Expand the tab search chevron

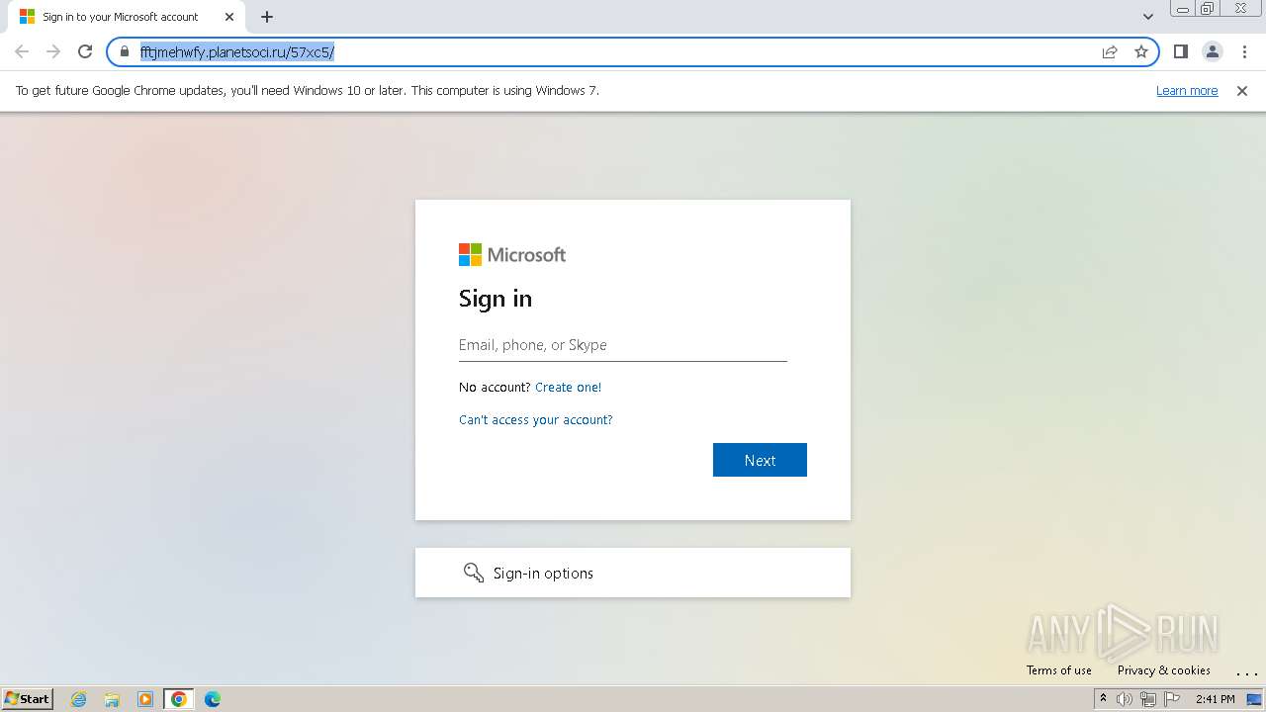(1148, 17)
